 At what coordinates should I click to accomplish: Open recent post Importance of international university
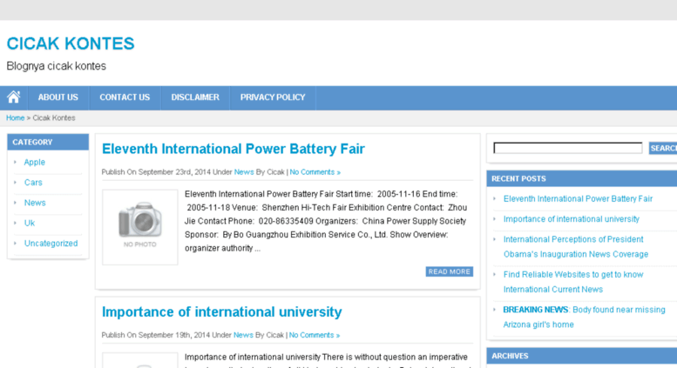pyautogui.click(x=572, y=219)
